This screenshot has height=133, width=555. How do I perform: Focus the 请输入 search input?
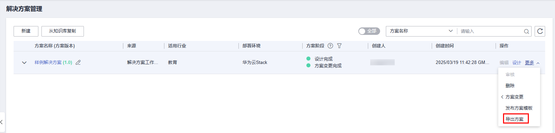coord(491,31)
